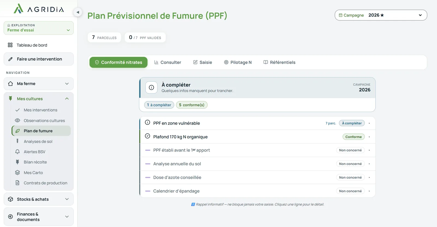
Task: Click the eye icon for Observations cultures
Action: 17,120
